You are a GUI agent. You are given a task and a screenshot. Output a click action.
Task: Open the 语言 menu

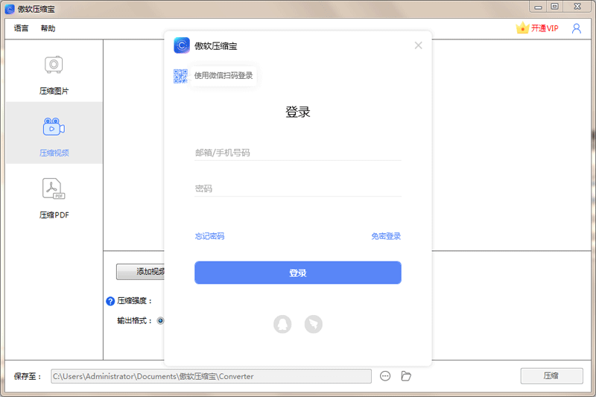pos(22,28)
